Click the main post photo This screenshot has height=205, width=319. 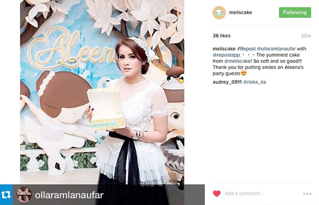click(x=102, y=92)
